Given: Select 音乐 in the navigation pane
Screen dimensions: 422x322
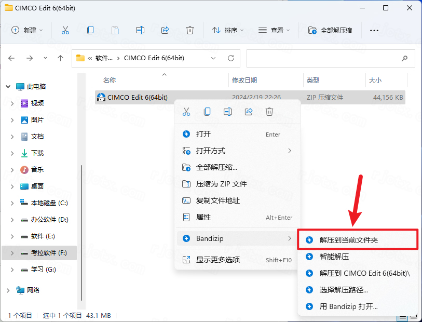Looking at the screenshot, I should point(37,170).
